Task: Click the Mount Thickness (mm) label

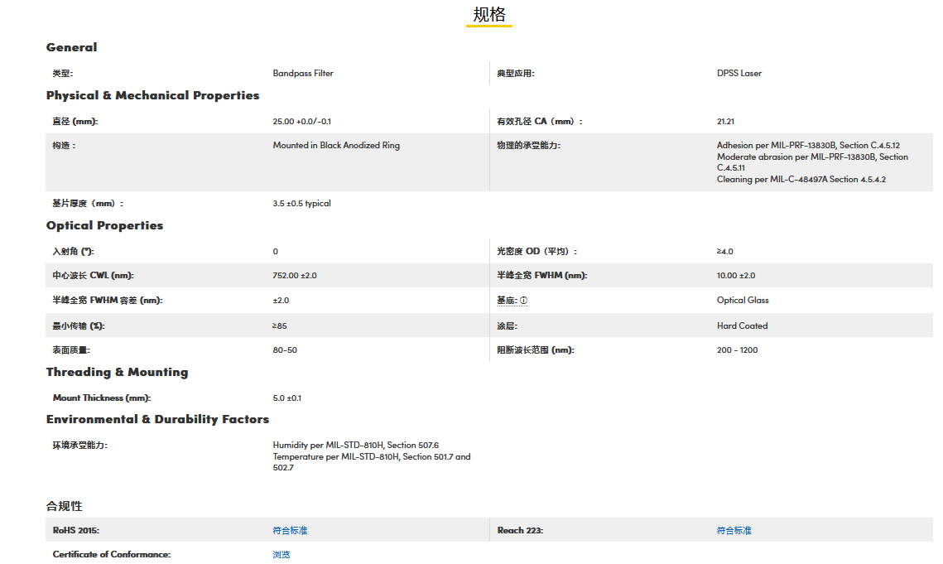Action: [101, 398]
